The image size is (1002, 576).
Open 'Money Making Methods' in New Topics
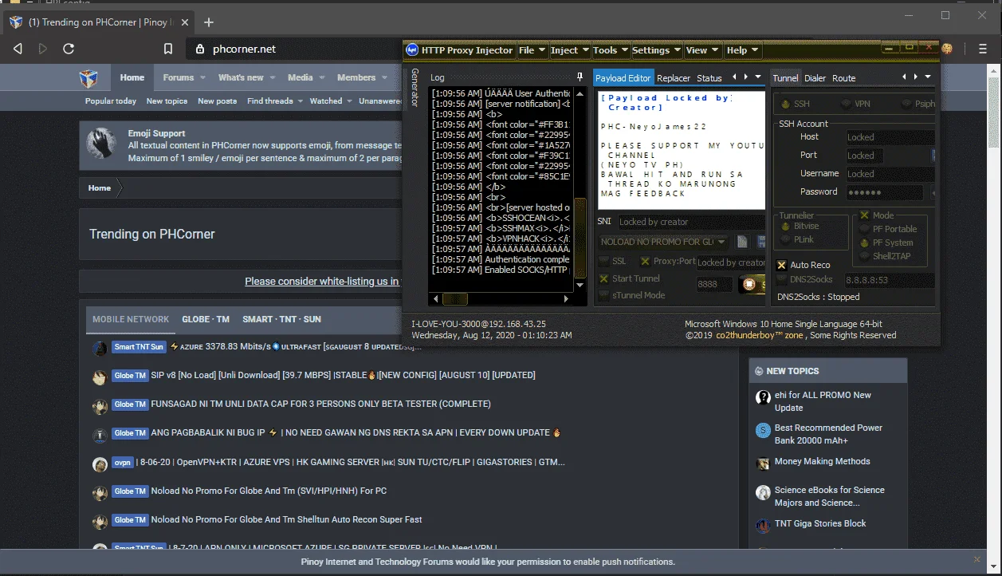822,461
